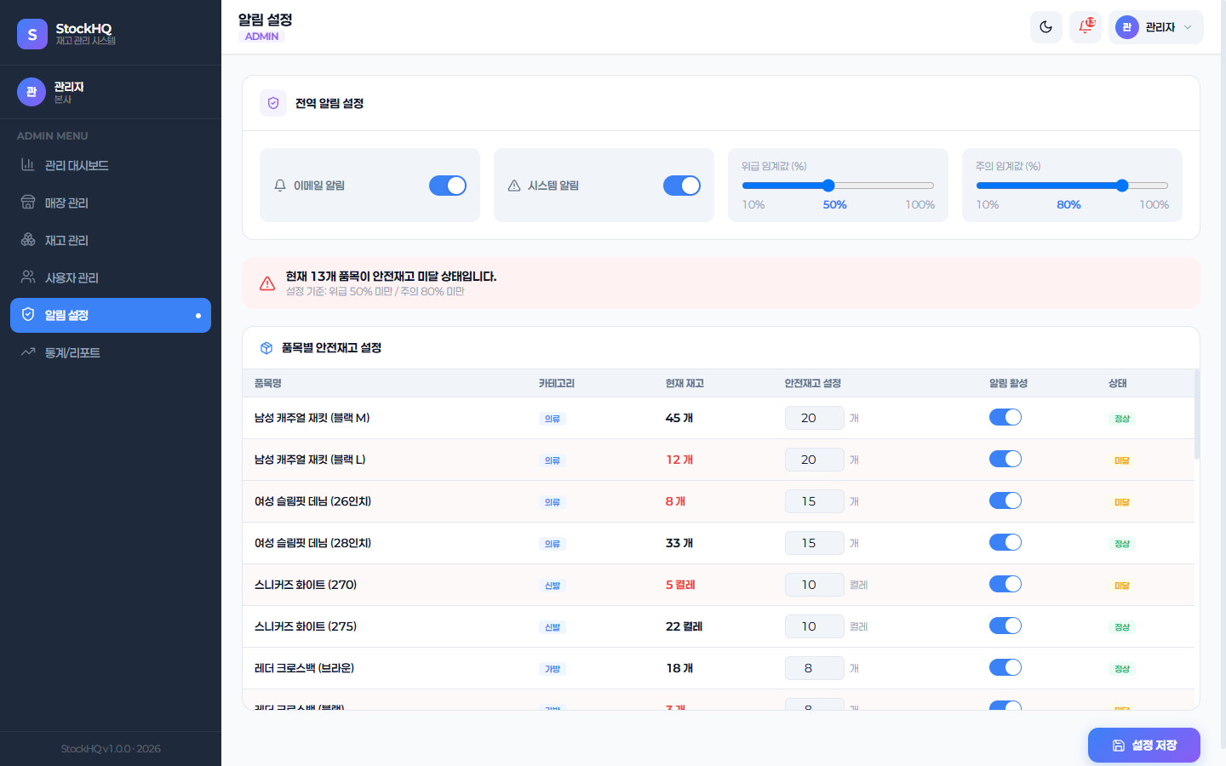Click the 현재 재고 column header
The image size is (1226, 766).
(685, 384)
